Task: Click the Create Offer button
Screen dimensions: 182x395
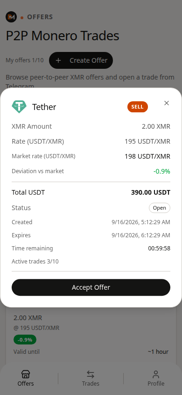Action: [81, 60]
